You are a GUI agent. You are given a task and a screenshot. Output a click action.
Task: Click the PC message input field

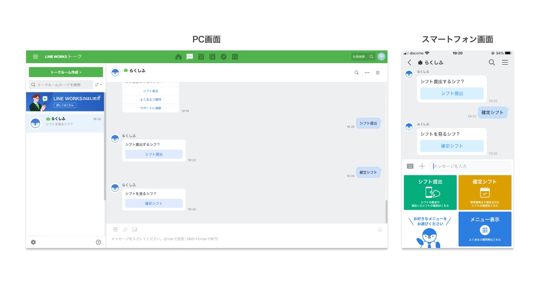[x=239, y=239]
